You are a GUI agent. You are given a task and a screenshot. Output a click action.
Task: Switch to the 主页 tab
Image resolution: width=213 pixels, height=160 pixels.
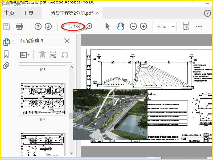pos(9,13)
